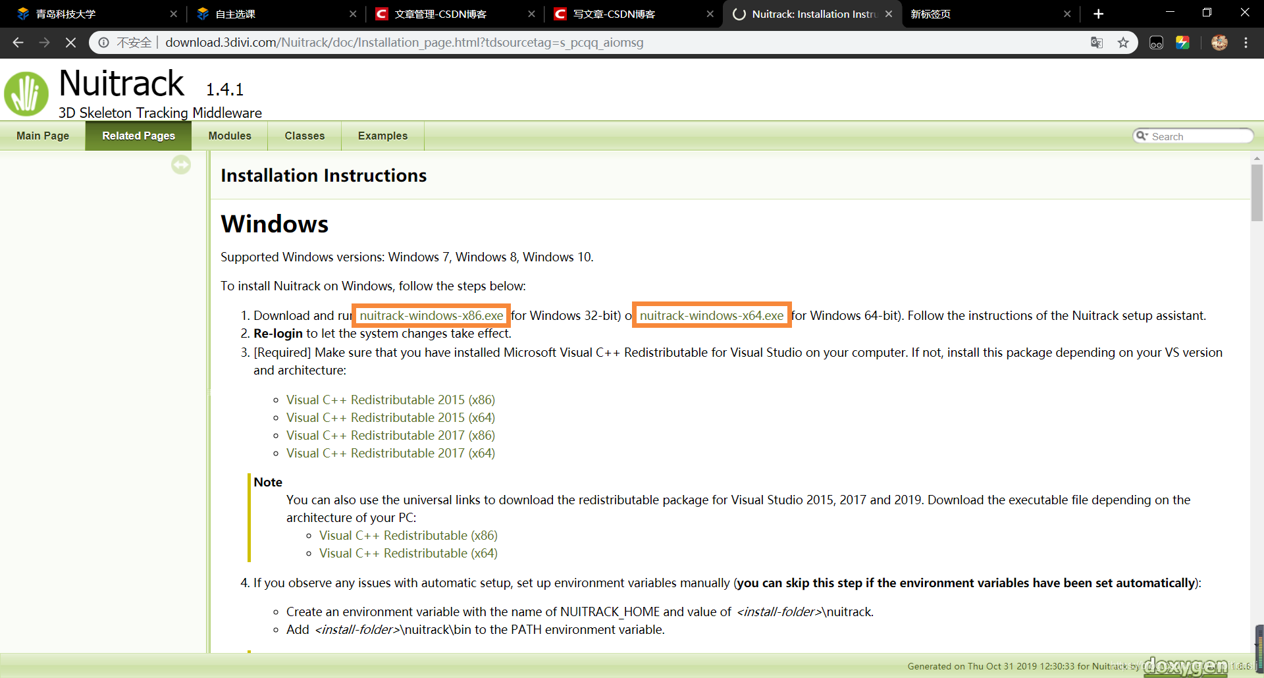Close the 新标签页 tab
This screenshot has height=678, width=1264.
pyautogui.click(x=1067, y=14)
